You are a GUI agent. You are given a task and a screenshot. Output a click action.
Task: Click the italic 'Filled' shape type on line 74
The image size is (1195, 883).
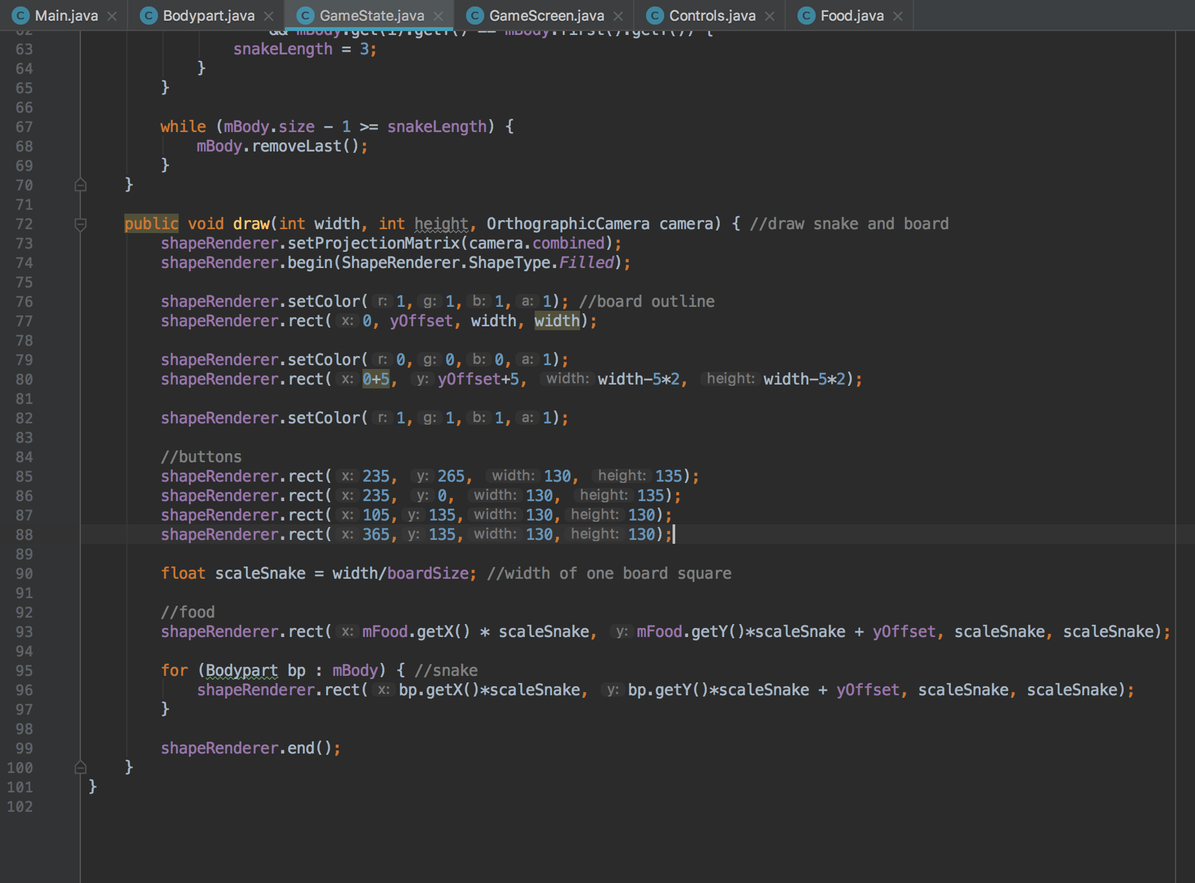[586, 263]
